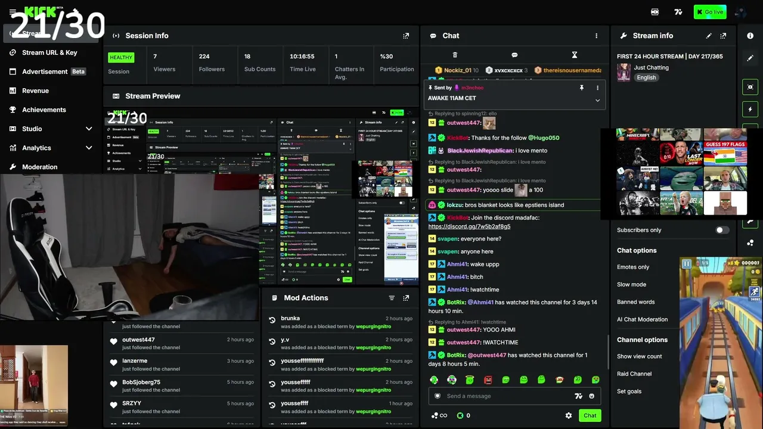Open the Moderation page

click(x=49, y=167)
